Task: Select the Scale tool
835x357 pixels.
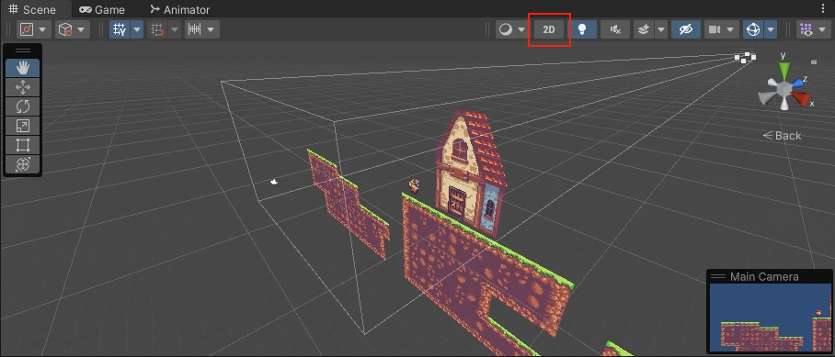Action: pyautogui.click(x=22, y=126)
